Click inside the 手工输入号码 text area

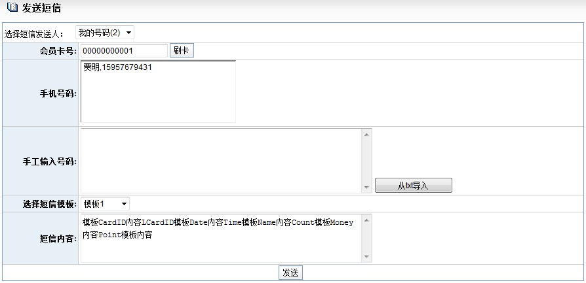(220, 160)
